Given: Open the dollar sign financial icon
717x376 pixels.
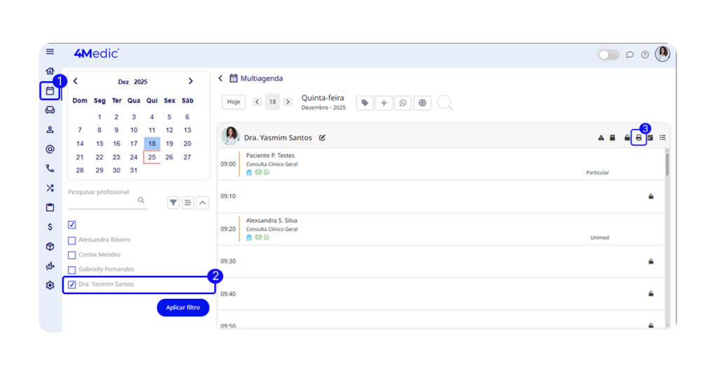Looking at the screenshot, I should pos(50,227).
